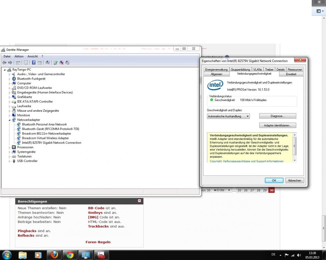Image resolution: width=326 pixels, height=260 pixels.
Task: Open Copyright, Haftungsausschlüsse link
Action: click(x=246, y=161)
